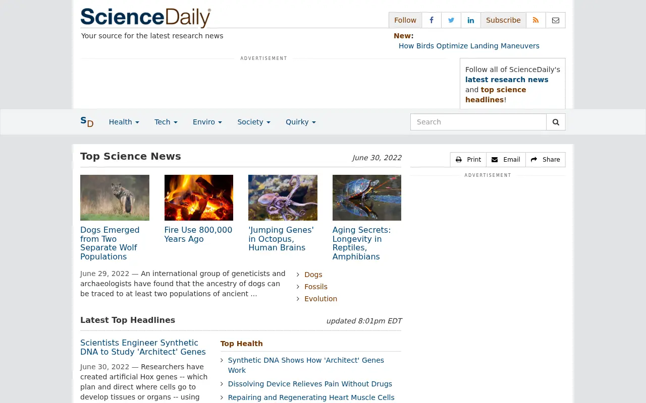This screenshot has width=646, height=403.
Task: Click the email newsletter envelope icon
Action: click(x=556, y=20)
